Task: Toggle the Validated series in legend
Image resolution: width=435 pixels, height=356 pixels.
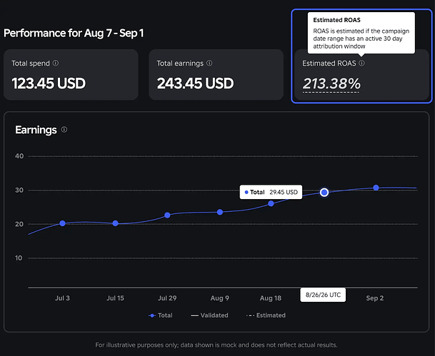Action: click(x=209, y=315)
